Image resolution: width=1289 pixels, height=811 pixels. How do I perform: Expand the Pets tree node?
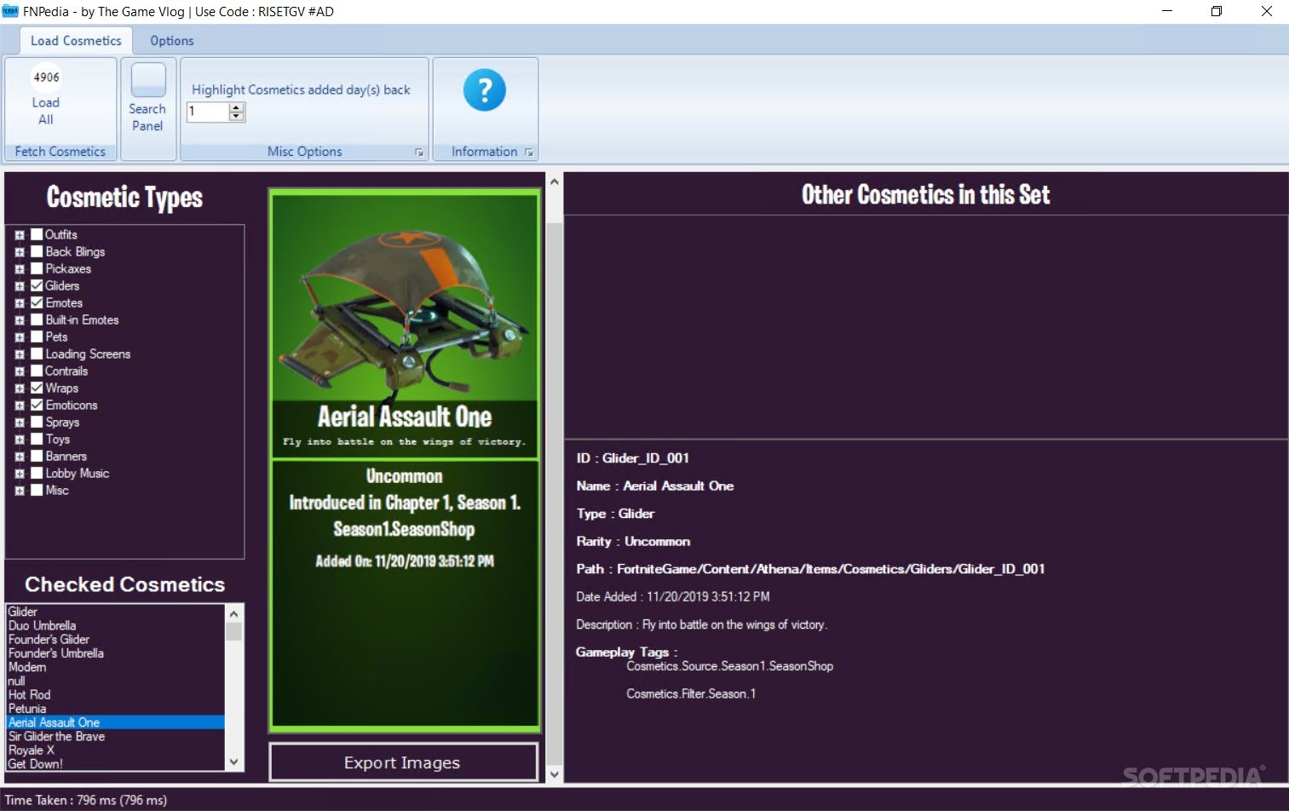click(20, 337)
